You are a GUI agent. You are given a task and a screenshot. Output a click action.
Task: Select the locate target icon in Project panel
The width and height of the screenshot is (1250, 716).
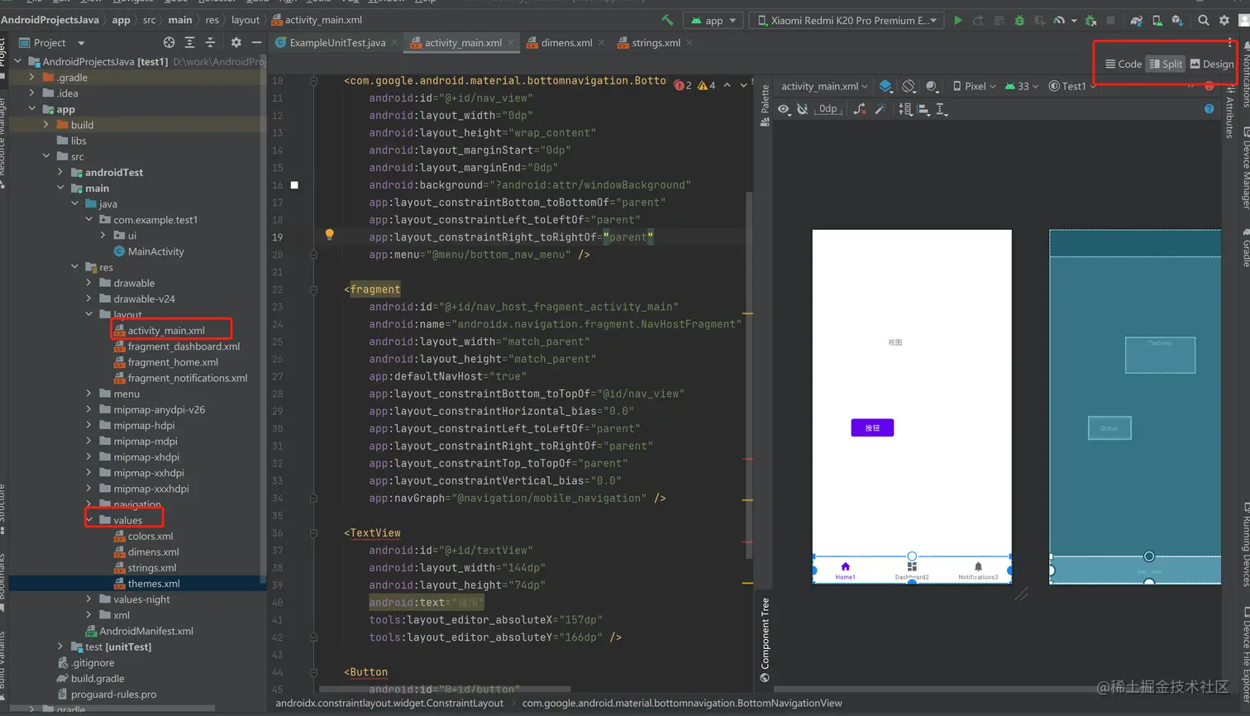point(169,42)
